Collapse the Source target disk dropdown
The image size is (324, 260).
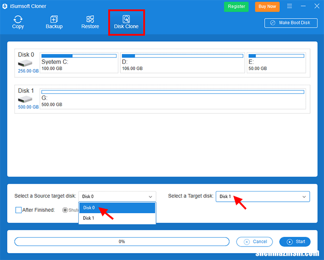click(x=117, y=197)
